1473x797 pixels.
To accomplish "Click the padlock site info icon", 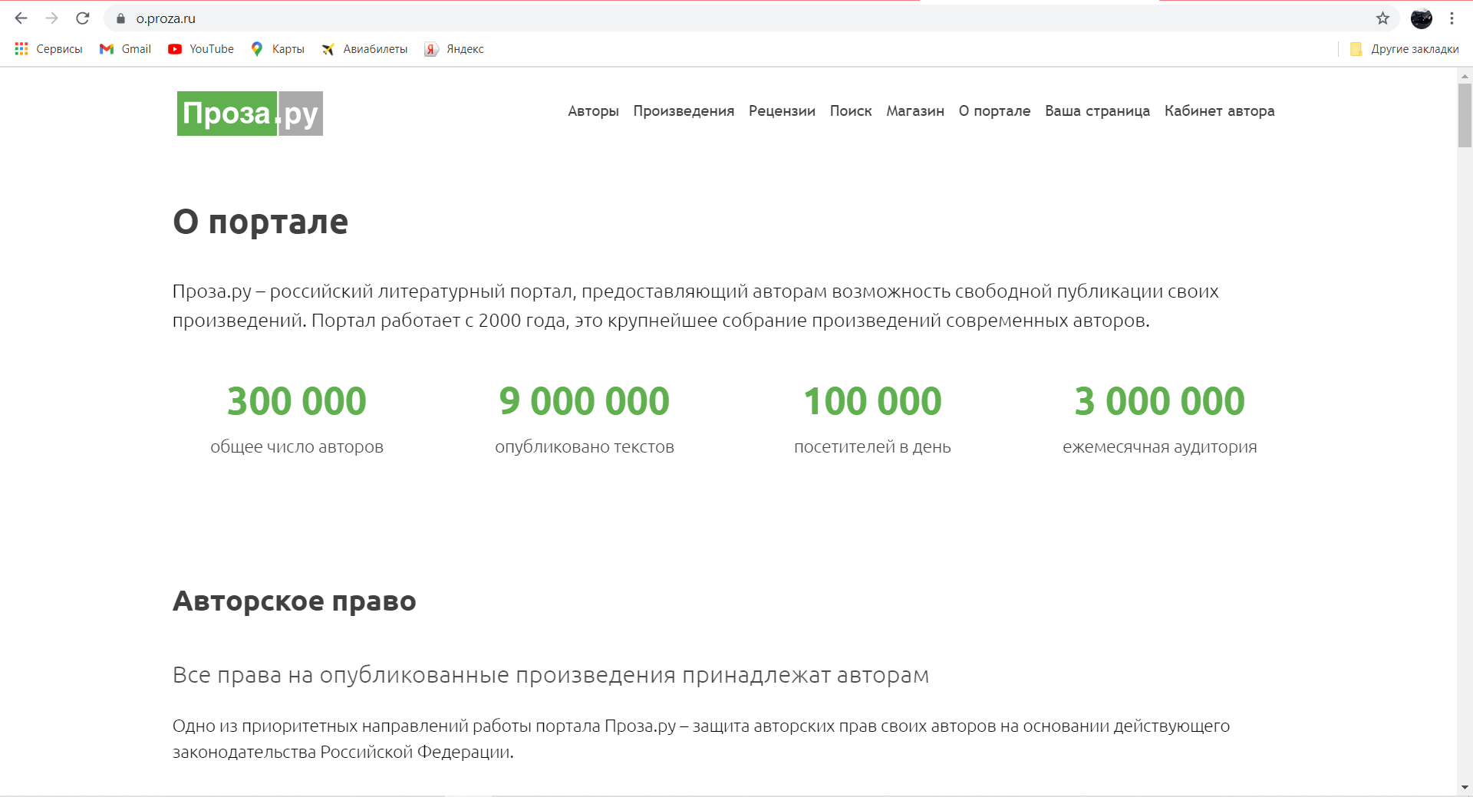I will tap(120, 18).
